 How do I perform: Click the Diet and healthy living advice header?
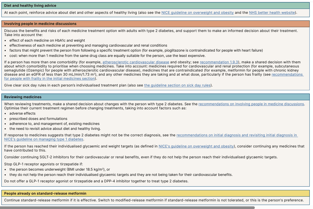coord(30,6)
